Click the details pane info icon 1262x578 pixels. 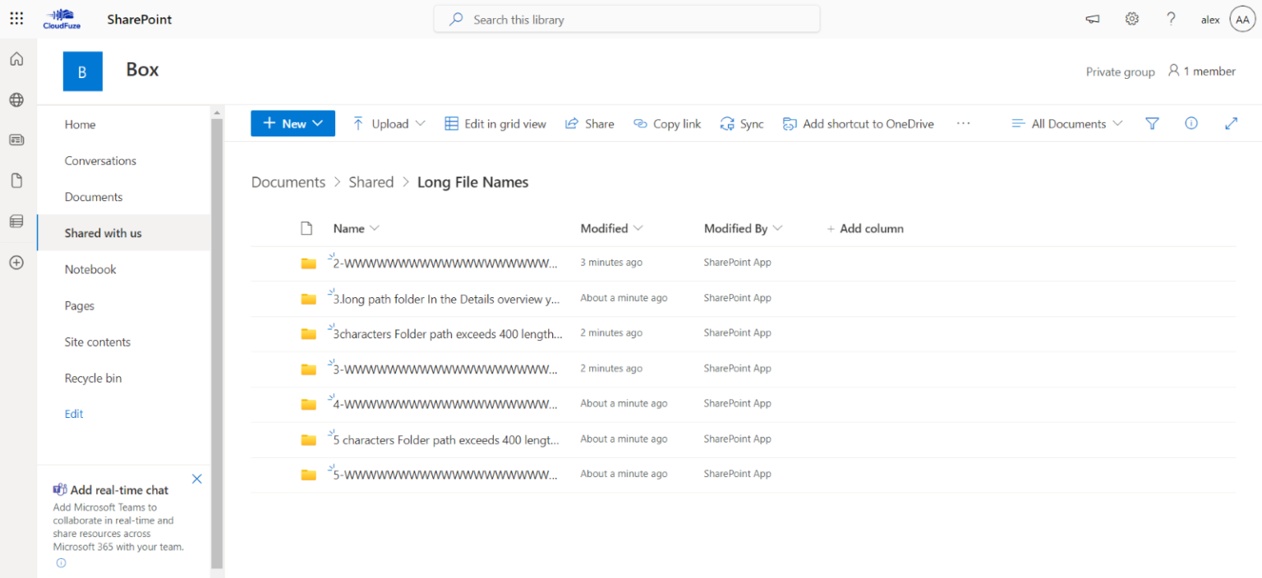coord(1191,123)
